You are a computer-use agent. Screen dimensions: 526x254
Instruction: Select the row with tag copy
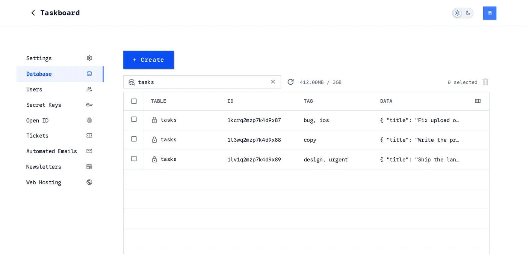click(134, 139)
